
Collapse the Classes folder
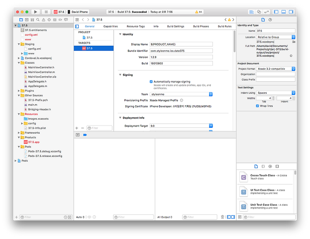[19, 63]
